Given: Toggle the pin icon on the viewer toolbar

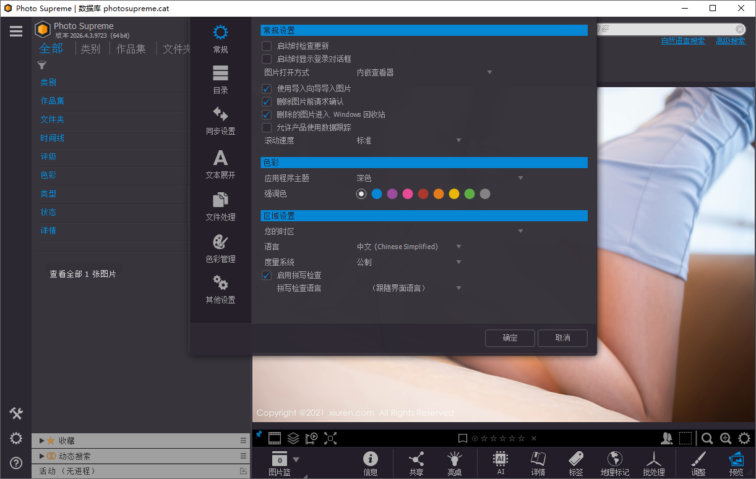Looking at the screenshot, I should point(259,435).
